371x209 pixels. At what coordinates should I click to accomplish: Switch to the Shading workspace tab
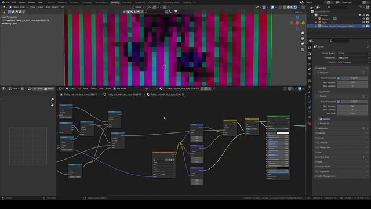115,3
